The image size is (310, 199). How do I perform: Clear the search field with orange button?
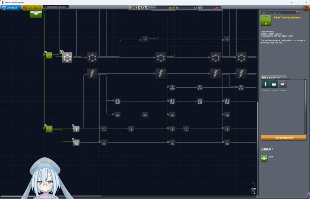(x=298, y=12)
